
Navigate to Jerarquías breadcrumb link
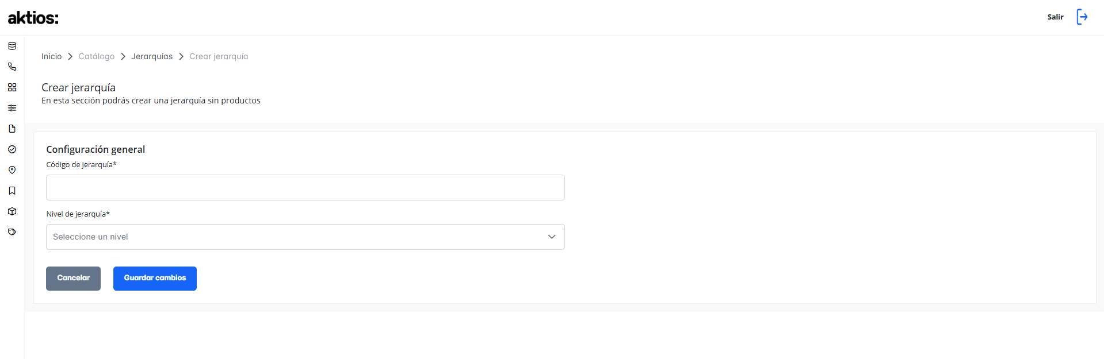pyautogui.click(x=152, y=56)
